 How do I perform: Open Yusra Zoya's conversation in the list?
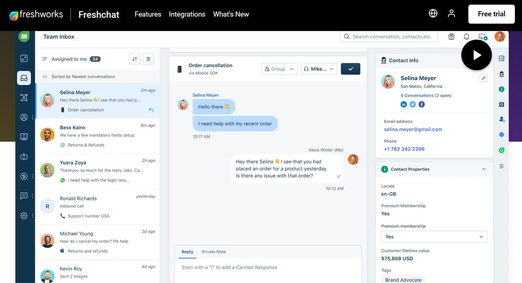[x=97, y=172]
